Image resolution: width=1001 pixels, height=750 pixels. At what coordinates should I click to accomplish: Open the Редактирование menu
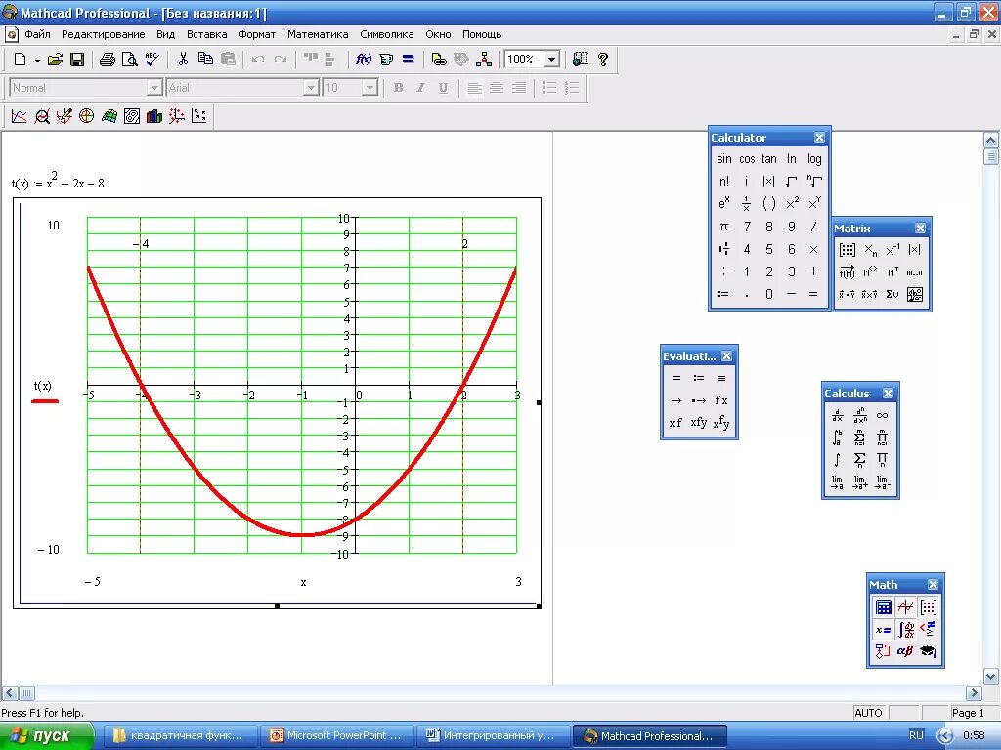[103, 34]
